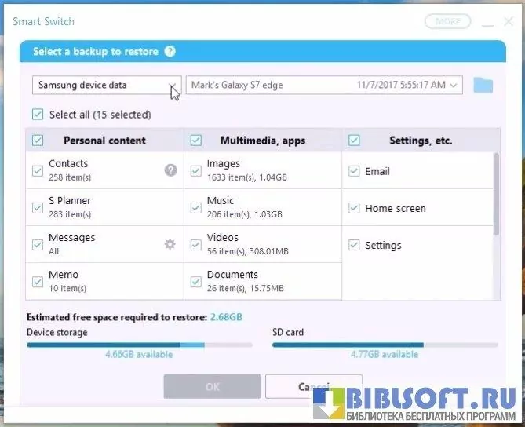The image size is (525, 427).
Task: Toggle the Personal content column checkbox
Action: [38, 141]
